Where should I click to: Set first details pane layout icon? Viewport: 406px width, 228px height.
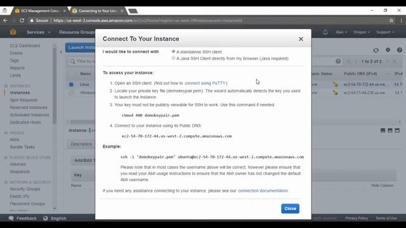[383, 130]
